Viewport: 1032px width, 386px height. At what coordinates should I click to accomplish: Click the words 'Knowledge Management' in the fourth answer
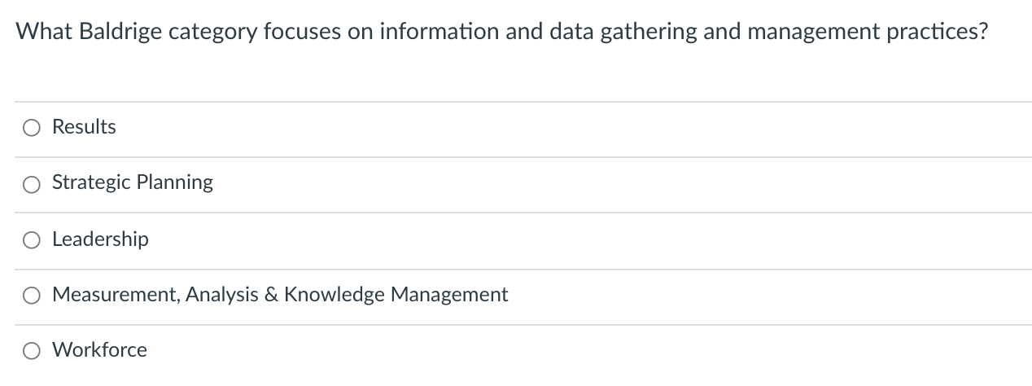tap(396, 295)
